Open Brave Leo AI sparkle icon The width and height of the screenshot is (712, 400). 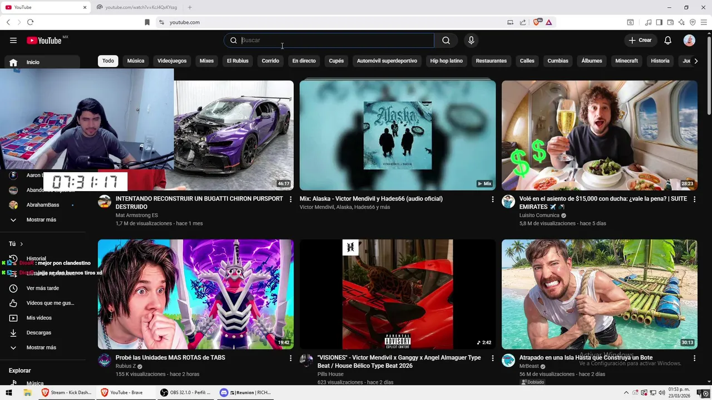coord(681,22)
